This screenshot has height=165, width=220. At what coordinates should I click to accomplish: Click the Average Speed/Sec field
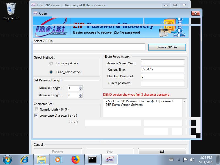click(x=163, y=62)
